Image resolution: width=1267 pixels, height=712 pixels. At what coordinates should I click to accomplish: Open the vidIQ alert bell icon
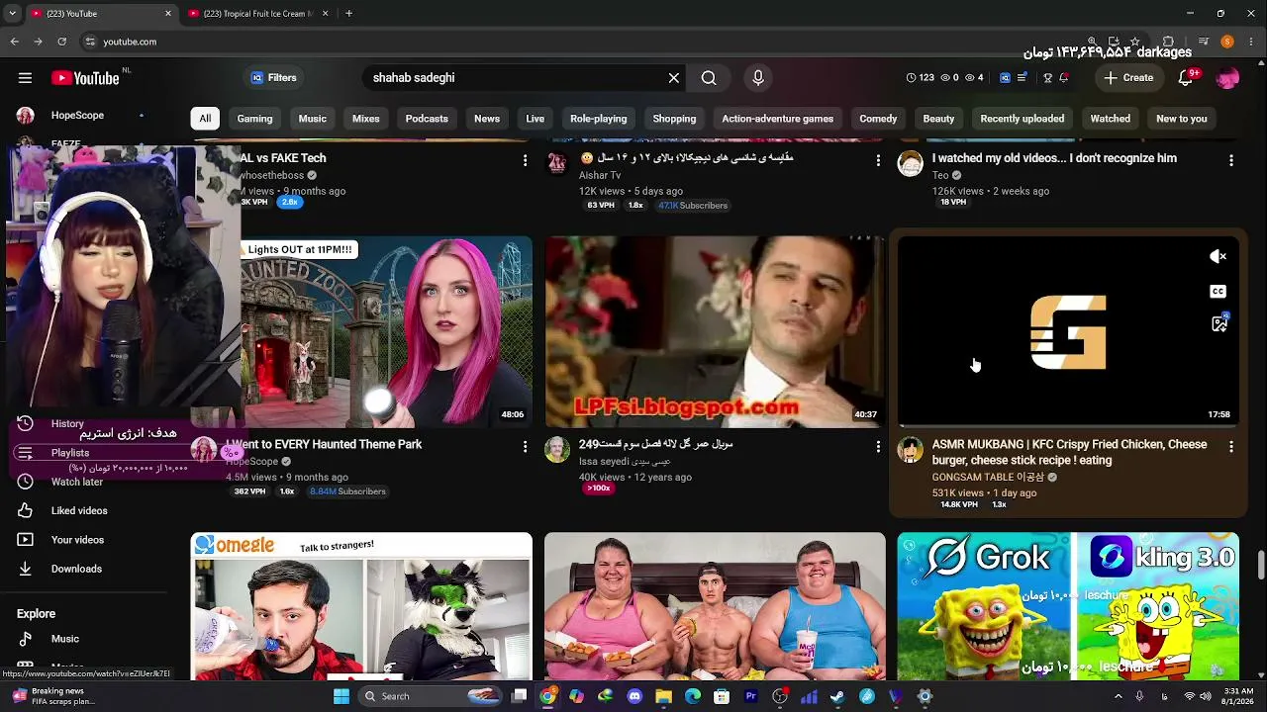(x=1064, y=78)
